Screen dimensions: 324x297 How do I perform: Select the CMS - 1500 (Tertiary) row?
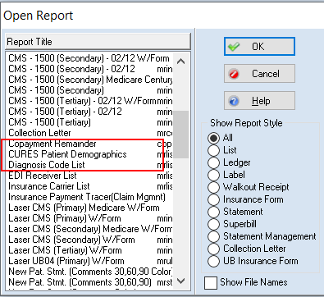point(90,122)
